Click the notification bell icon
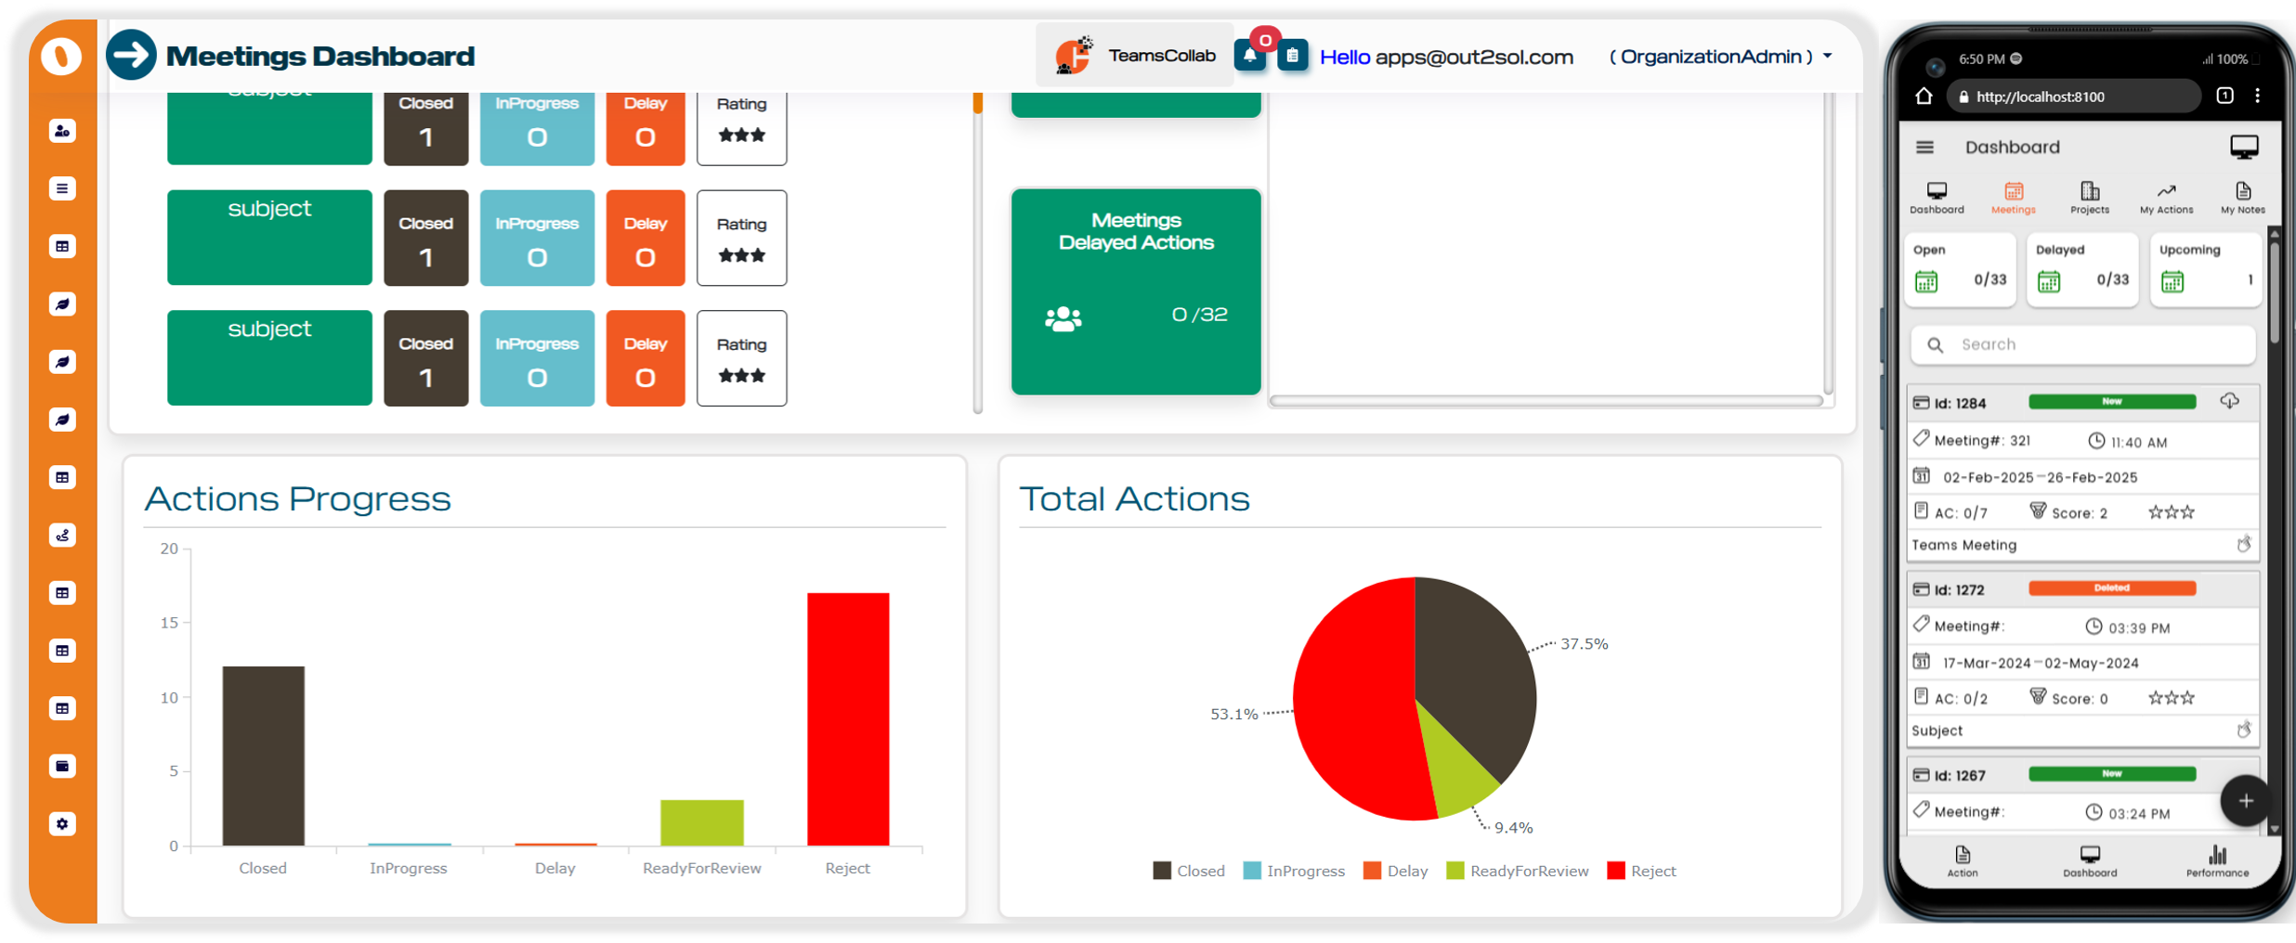Viewport: 2296px width, 943px height. tap(1250, 56)
